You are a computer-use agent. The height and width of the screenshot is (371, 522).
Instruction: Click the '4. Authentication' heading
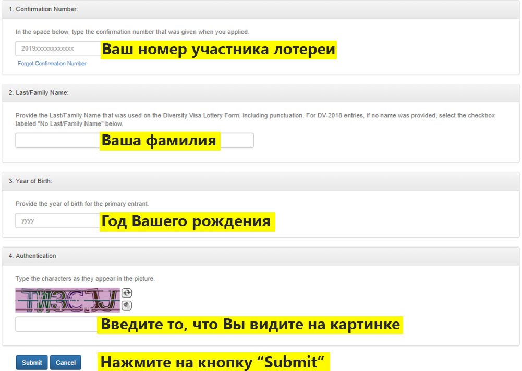point(32,256)
